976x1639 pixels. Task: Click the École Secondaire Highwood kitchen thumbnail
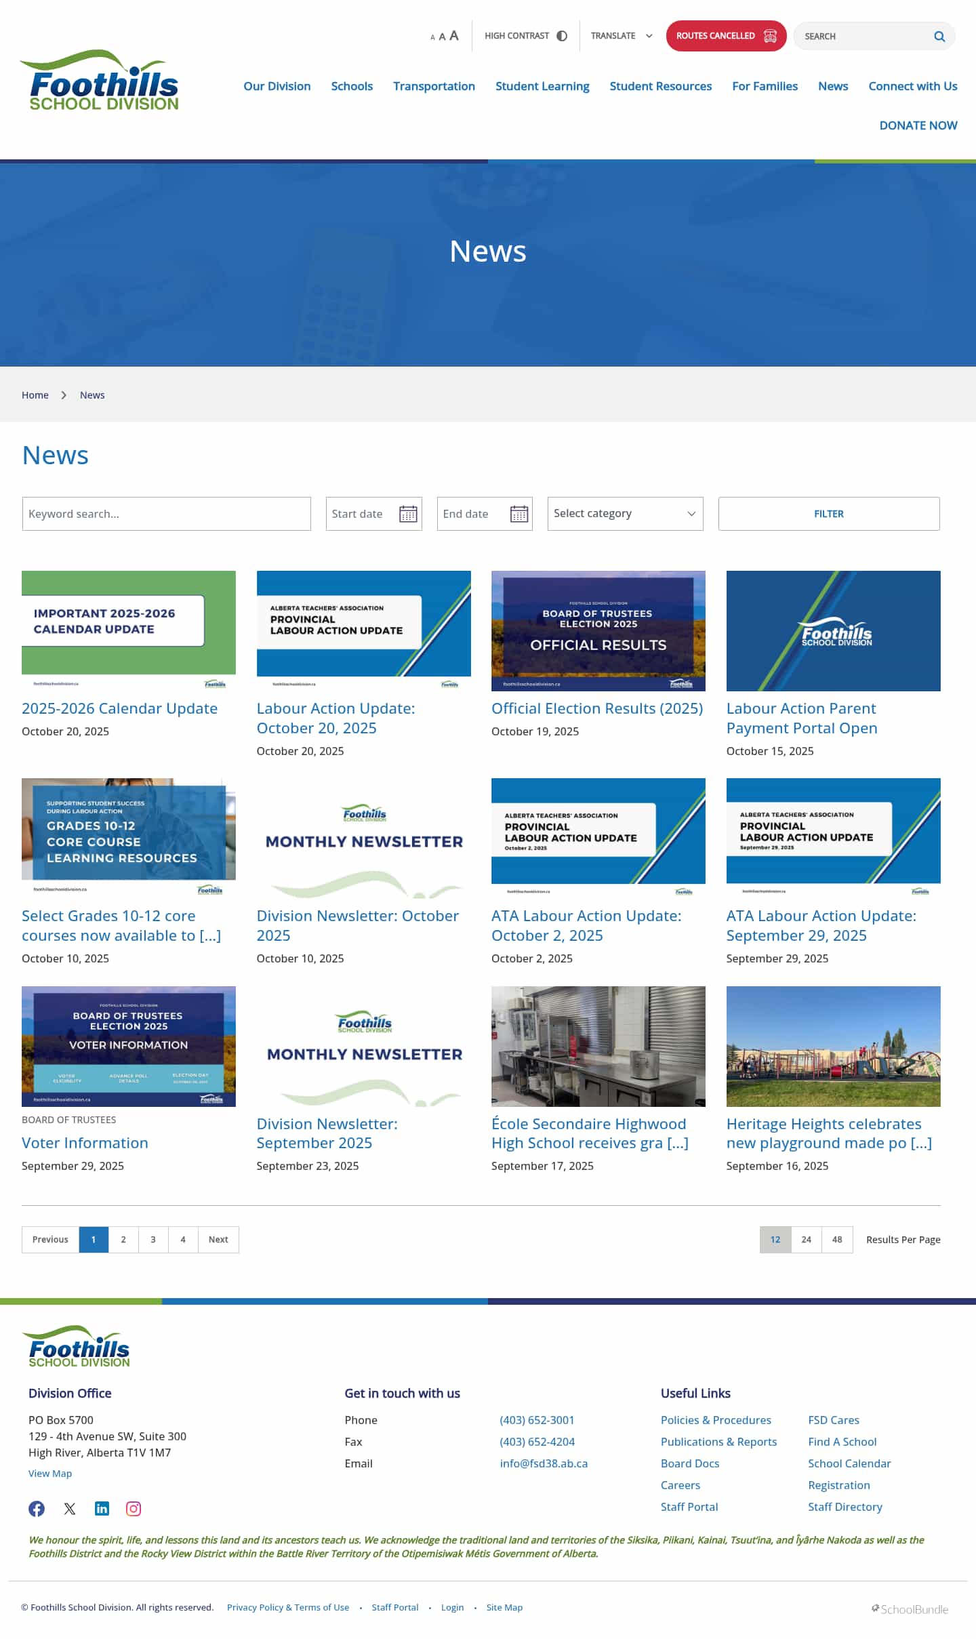click(x=598, y=1046)
